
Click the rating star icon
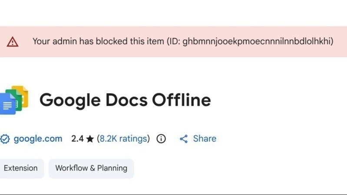pos(90,139)
